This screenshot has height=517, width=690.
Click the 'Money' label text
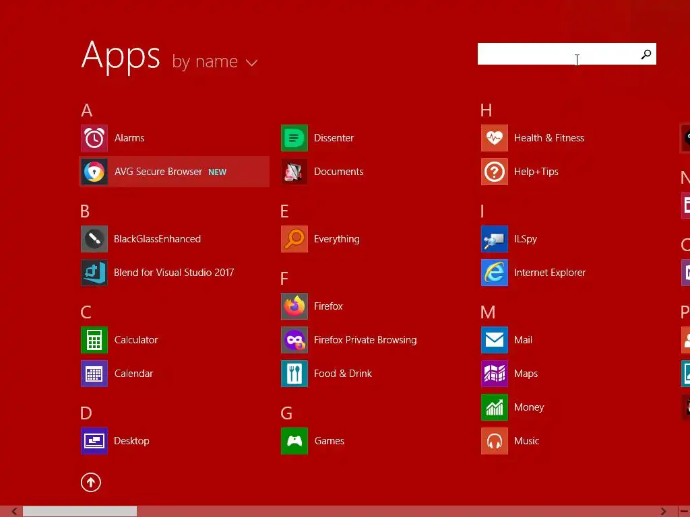[529, 407]
